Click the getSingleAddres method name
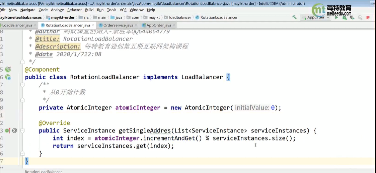The height and width of the screenshot is (173, 376). 145,131
